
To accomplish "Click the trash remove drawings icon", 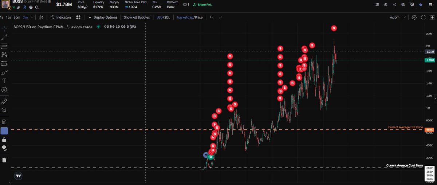I will coord(4,160).
